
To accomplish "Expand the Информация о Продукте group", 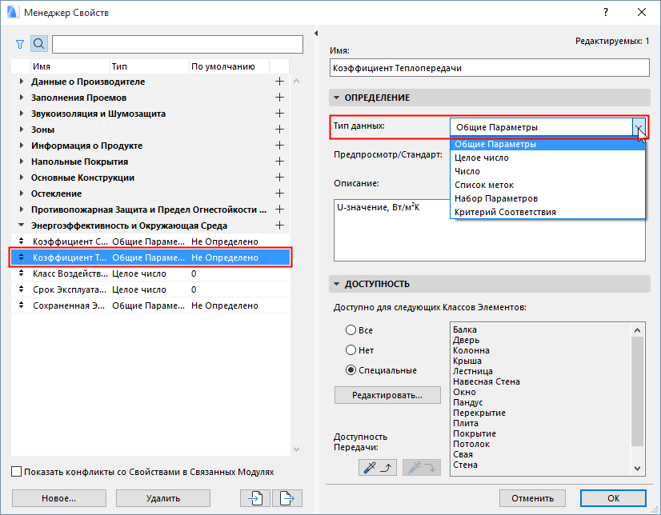I will [x=21, y=146].
